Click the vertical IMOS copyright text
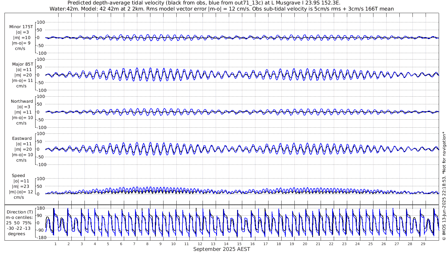The width and height of the screenshot is (448, 256). (444, 186)
